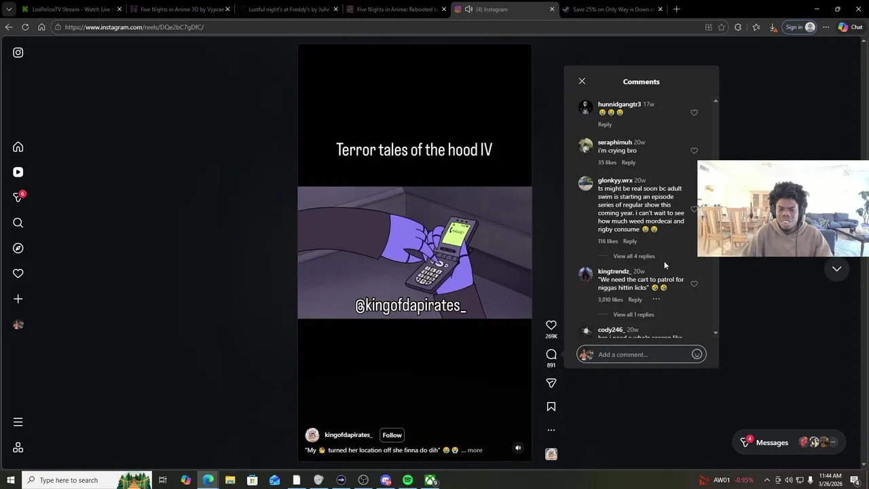Open Spotify from the taskbar
The image size is (869, 489).
pyautogui.click(x=407, y=480)
